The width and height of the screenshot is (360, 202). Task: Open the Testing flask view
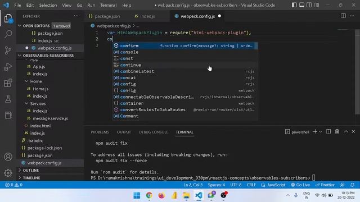[x=8, y=99]
